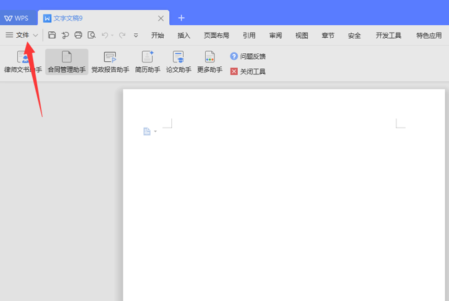Expand the Undo history dropdown arrow
This screenshot has width=449, height=301.
pos(112,35)
